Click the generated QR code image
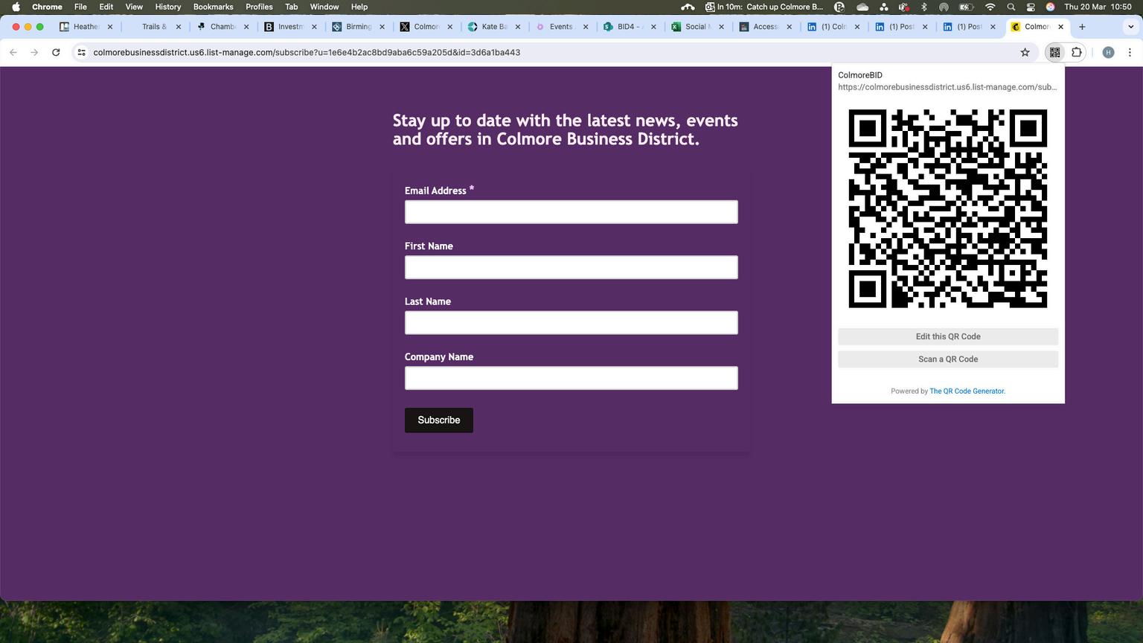This screenshot has width=1143, height=643. [x=948, y=208]
